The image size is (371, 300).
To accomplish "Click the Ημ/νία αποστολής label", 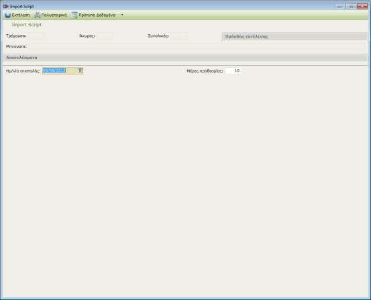I will [x=23, y=70].
